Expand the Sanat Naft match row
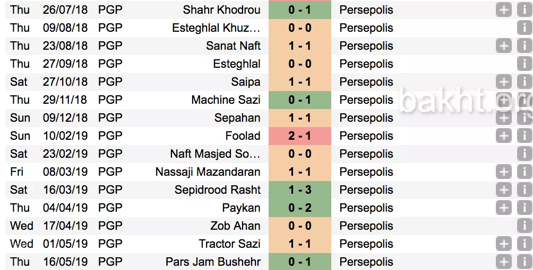The image size is (533, 270). [x=503, y=46]
